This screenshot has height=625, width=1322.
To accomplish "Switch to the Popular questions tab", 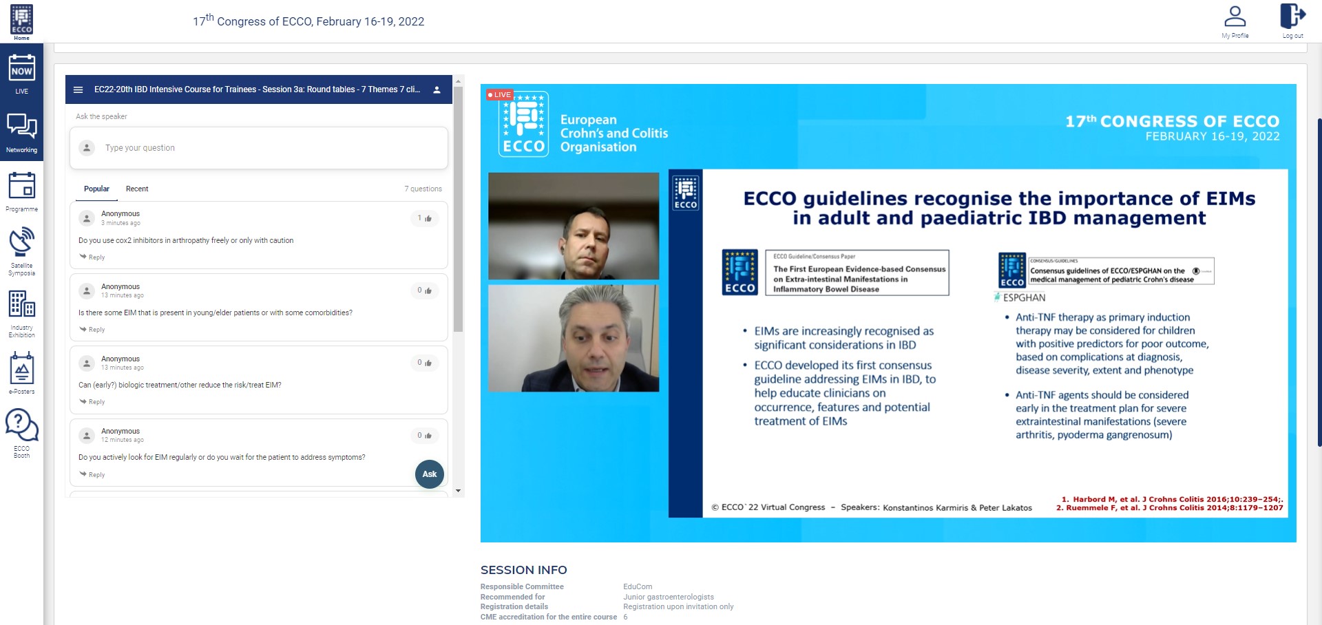I will pyautogui.click(x=96, y=189).
